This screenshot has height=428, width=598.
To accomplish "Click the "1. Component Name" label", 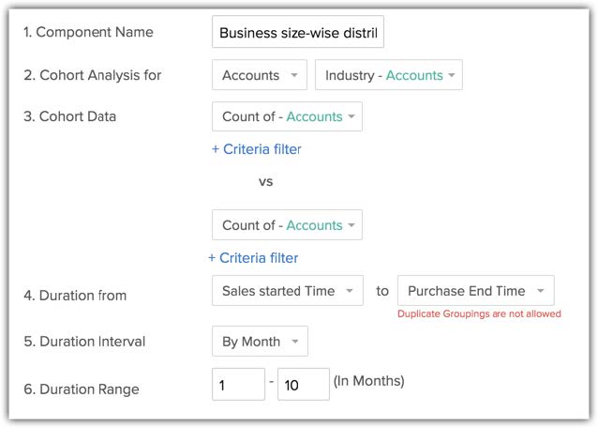I will pyautogui.click(x=88, y=32).
